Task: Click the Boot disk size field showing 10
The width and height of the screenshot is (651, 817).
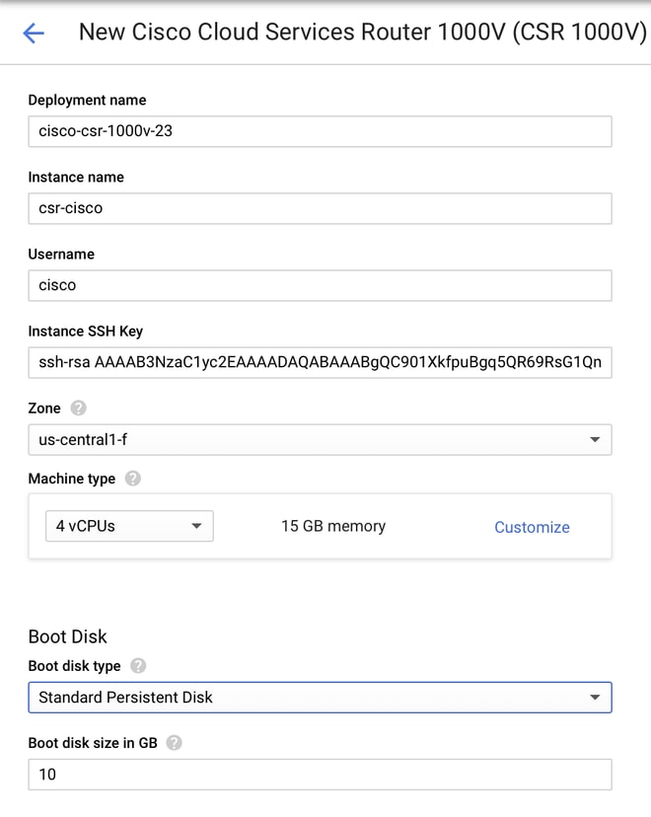Action: point(320,775)
